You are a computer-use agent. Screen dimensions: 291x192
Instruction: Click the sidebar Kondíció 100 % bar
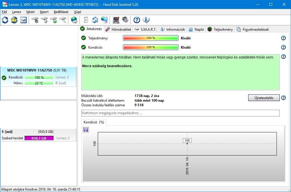39,77
